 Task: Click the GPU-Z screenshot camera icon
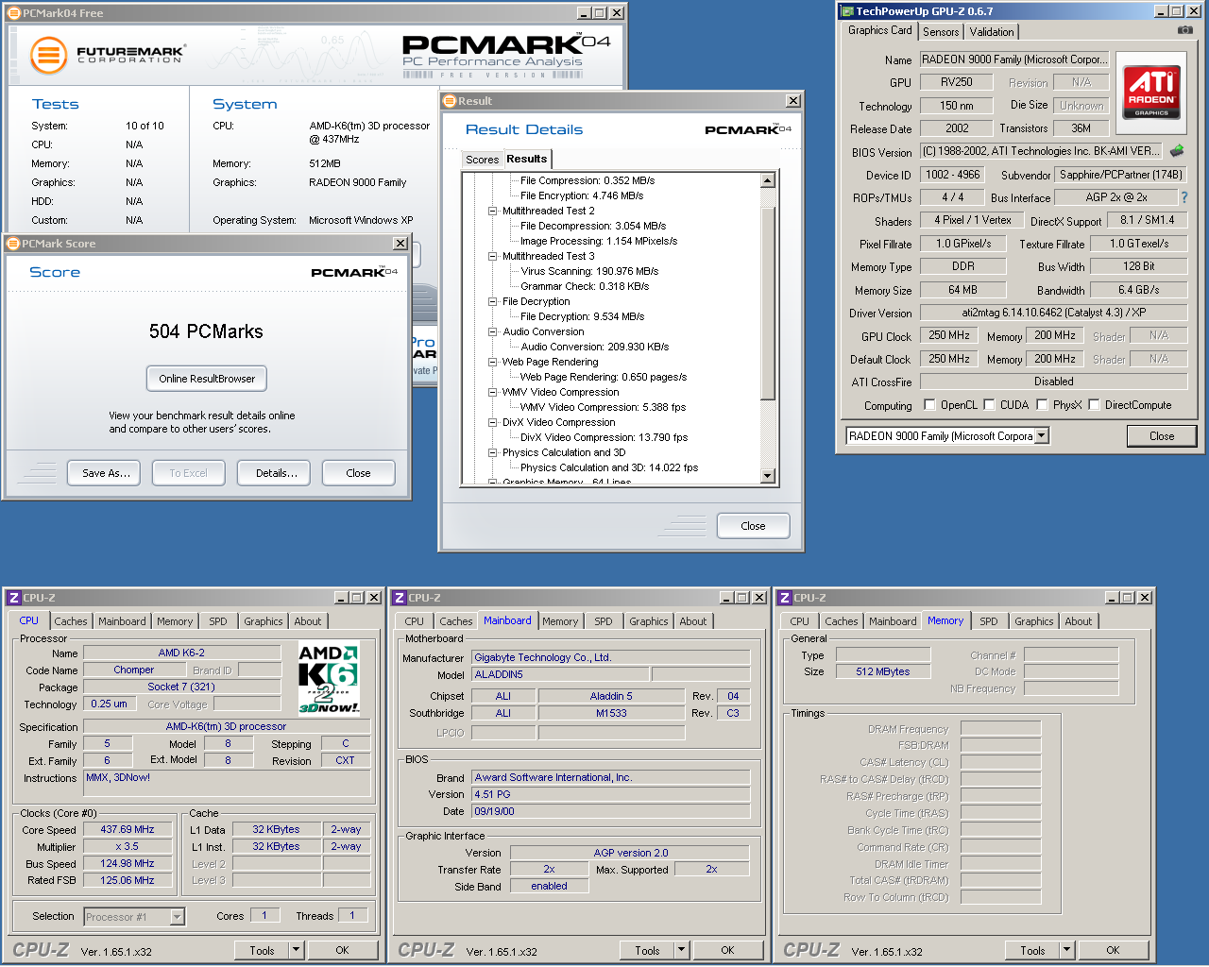coord(1184,30)
